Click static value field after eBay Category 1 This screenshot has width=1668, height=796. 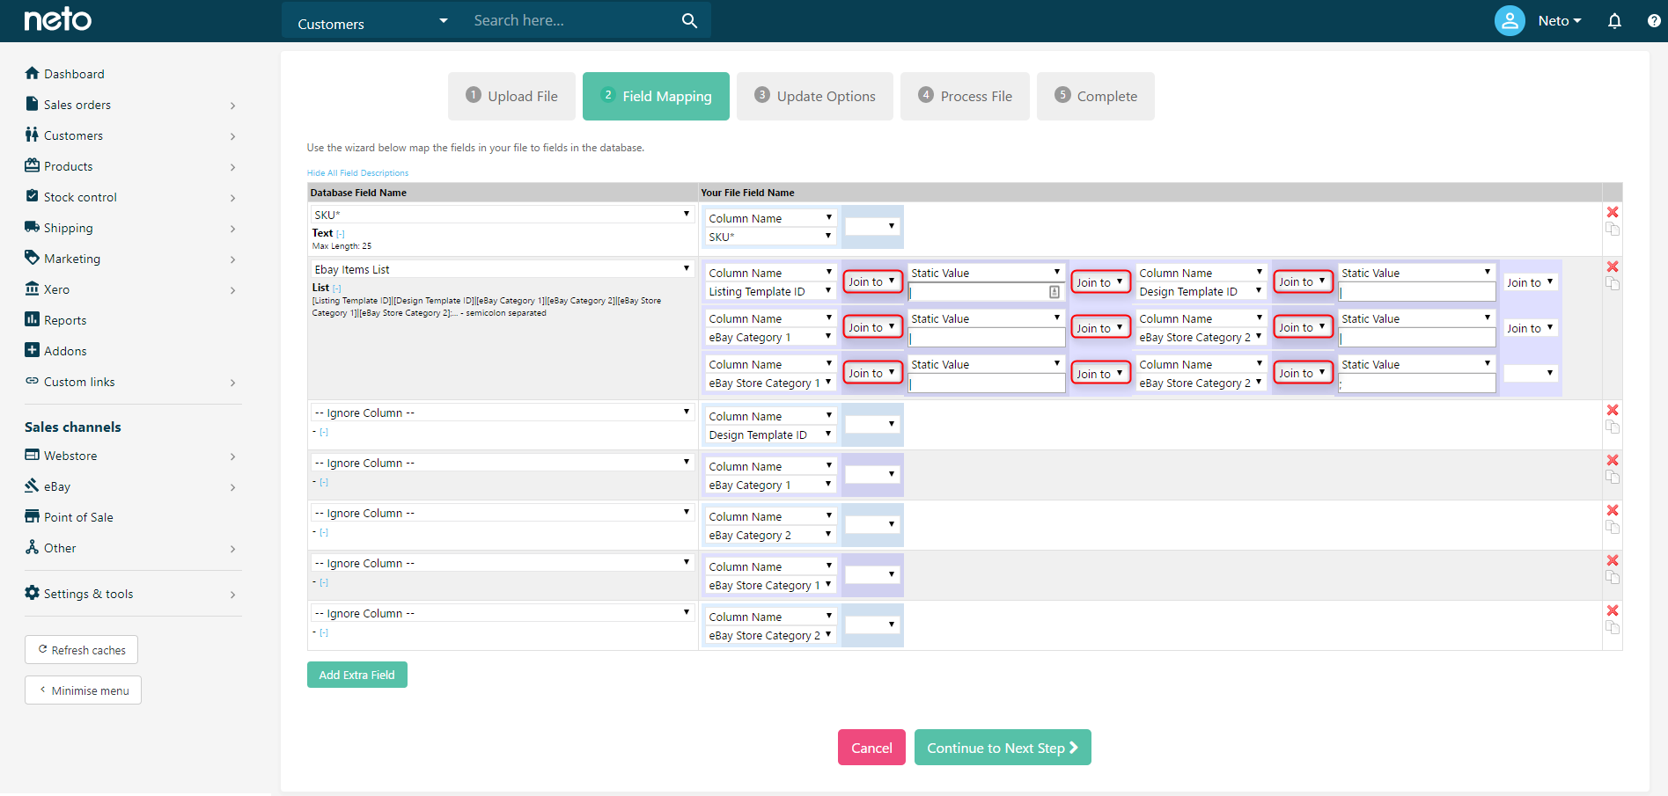click(986, 338)
